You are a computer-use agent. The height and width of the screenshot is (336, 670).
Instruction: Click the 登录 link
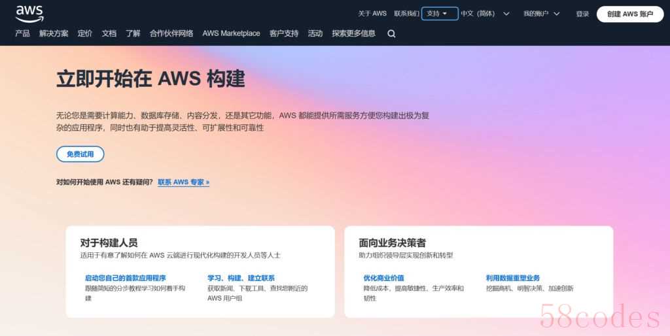[582, 14]
